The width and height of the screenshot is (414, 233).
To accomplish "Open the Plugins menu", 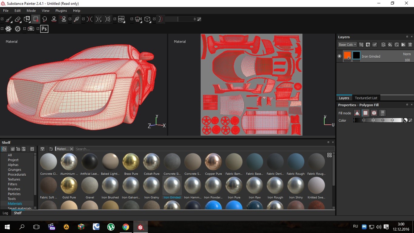I will [61, 11].
